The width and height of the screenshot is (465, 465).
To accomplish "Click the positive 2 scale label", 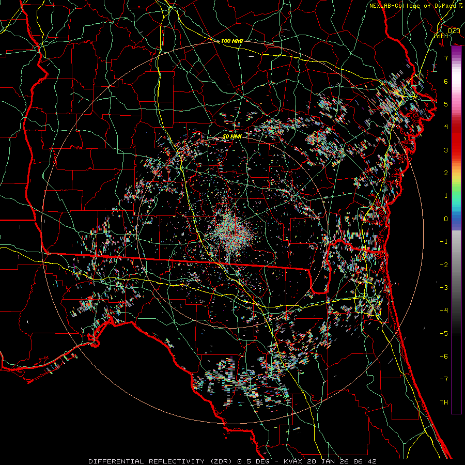I will click(x=446, y=173).
